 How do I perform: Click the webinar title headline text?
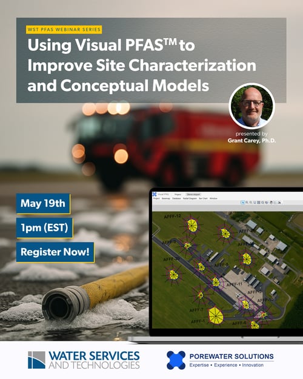pos(142,65)
